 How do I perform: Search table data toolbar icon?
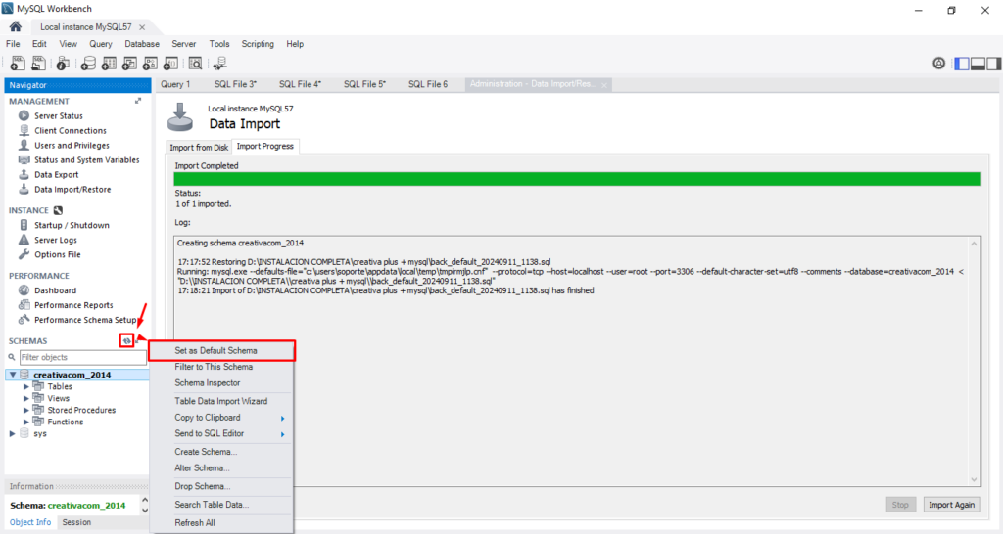pos(195,64)
